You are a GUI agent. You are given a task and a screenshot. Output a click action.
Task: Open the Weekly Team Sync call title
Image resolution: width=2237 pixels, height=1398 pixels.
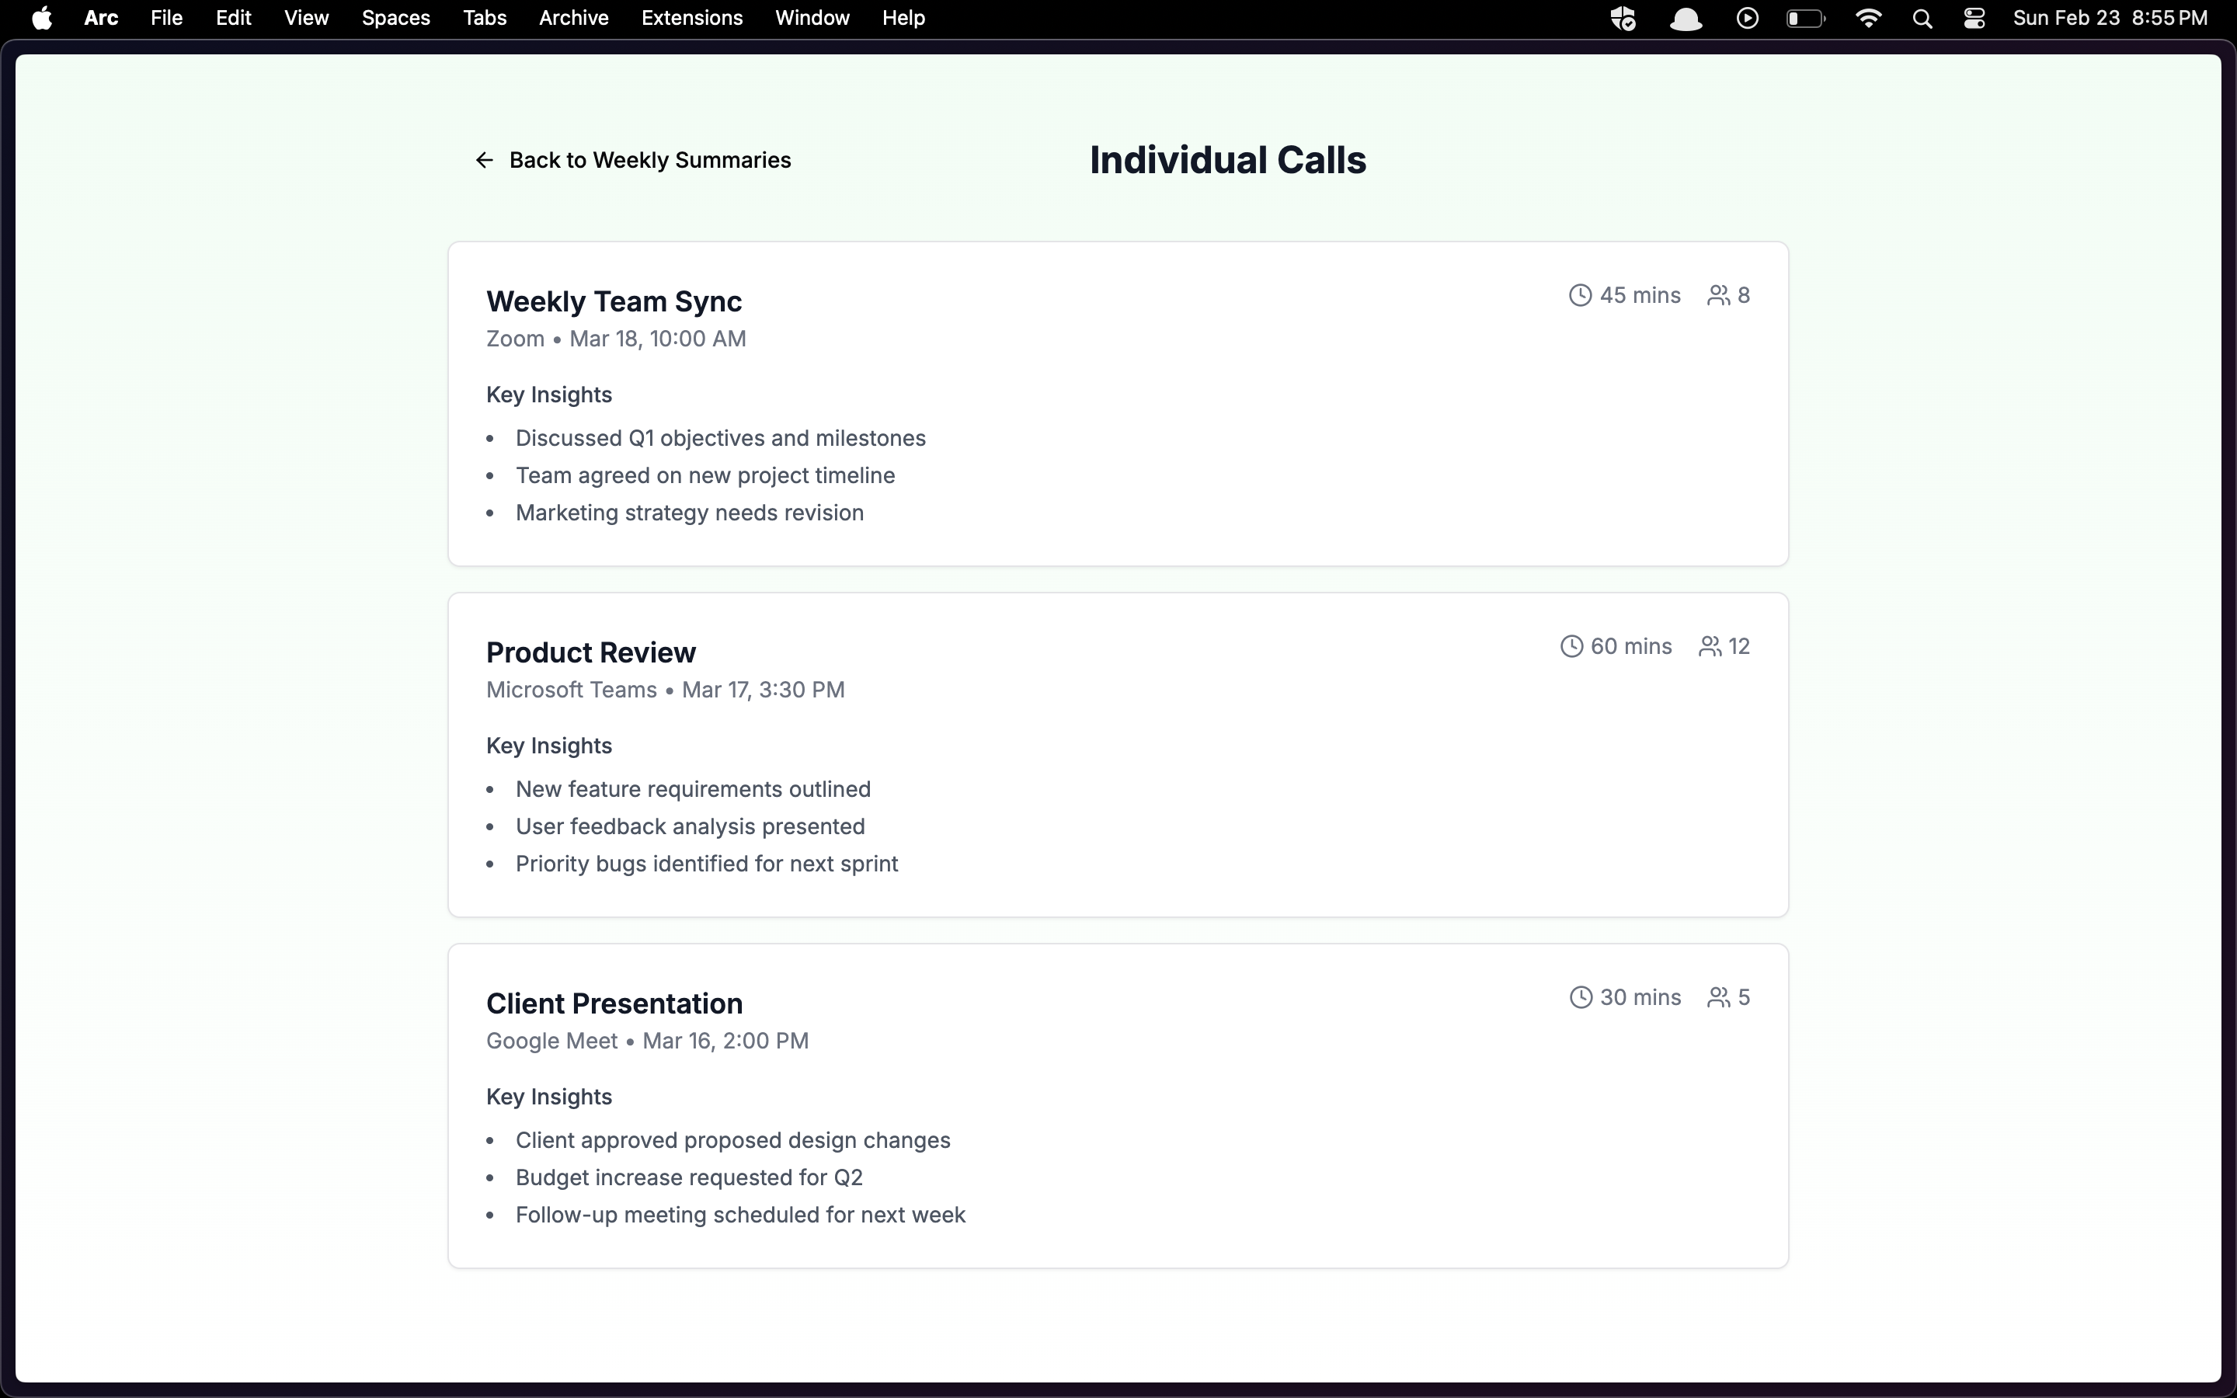[614, 301]
